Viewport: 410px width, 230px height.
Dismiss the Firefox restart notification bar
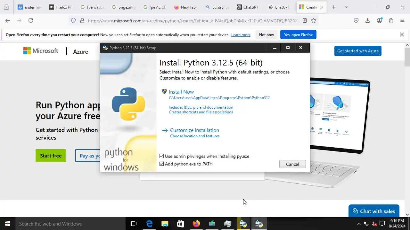[x=402, y=34]
